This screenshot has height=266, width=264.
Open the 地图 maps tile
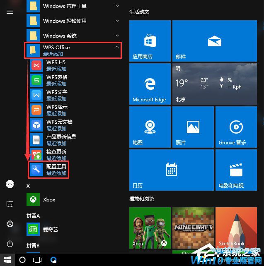[150, 127]
